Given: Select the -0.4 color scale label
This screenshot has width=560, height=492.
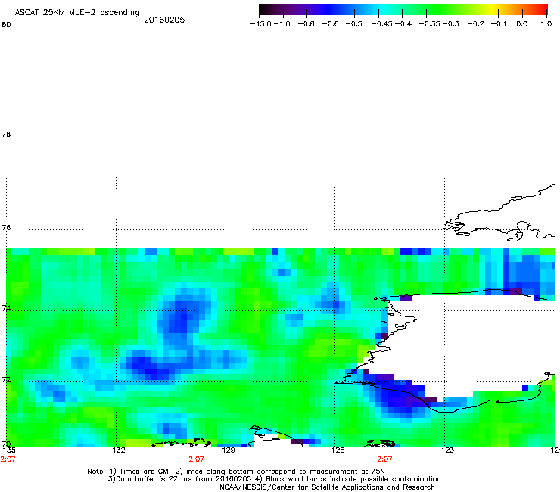Looking at the screenshot, I should pos(403,24).
